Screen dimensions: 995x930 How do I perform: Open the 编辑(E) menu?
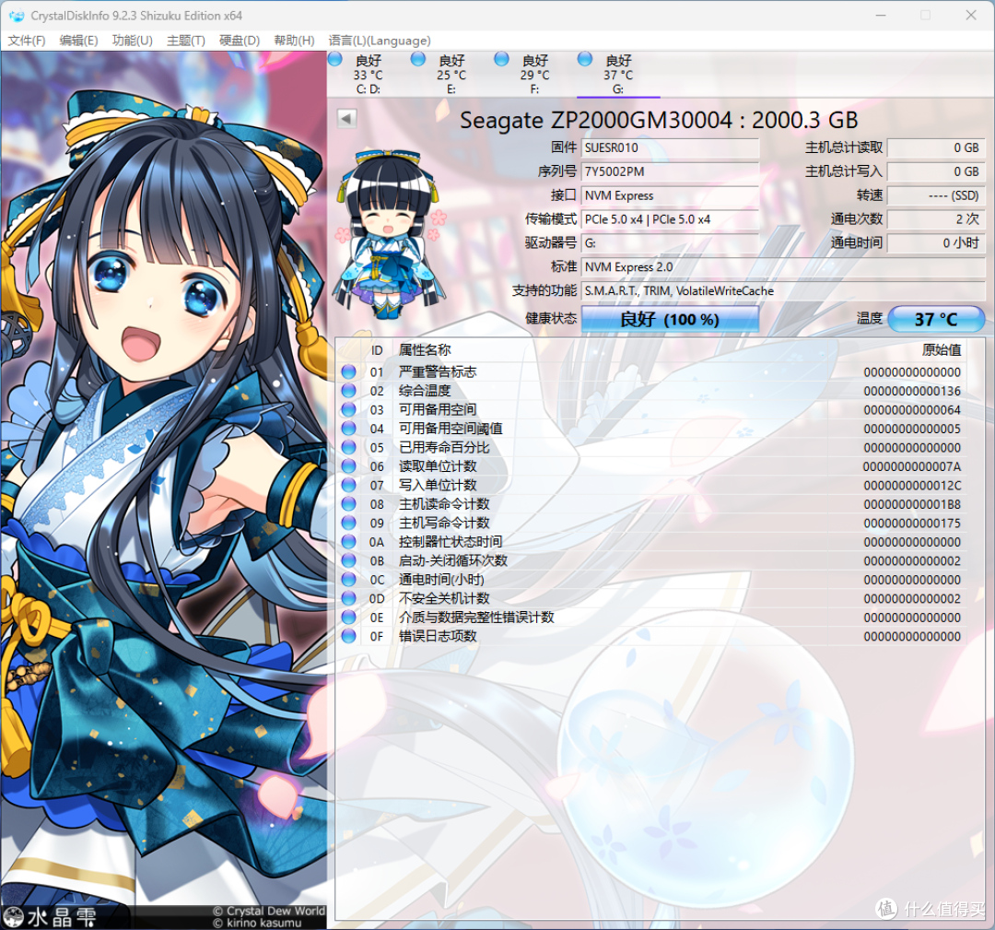click(x=78, y=41)
